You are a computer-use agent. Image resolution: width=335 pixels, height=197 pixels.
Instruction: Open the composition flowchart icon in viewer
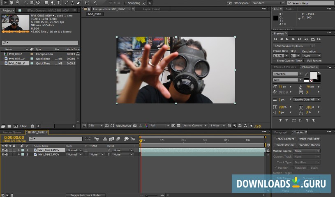click(245, 126)
